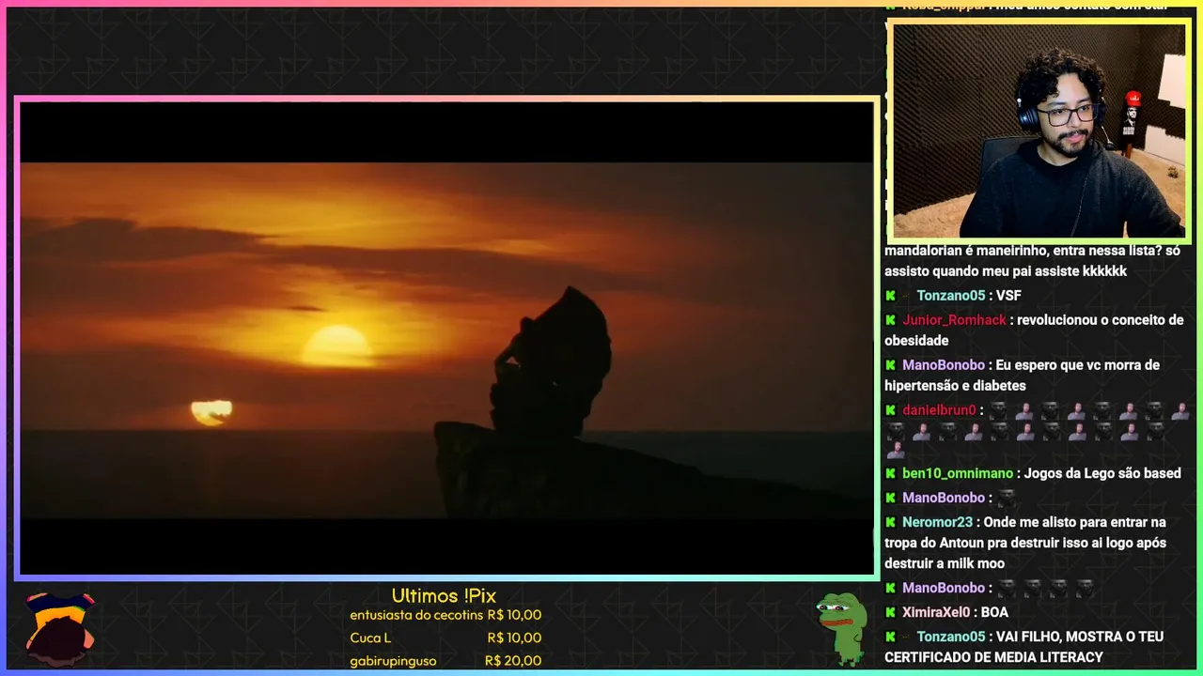Click donor name 'entusiasta do cecotins'
The height and width of the screenshot is (676, 1203).
click(x=416, y=615)
